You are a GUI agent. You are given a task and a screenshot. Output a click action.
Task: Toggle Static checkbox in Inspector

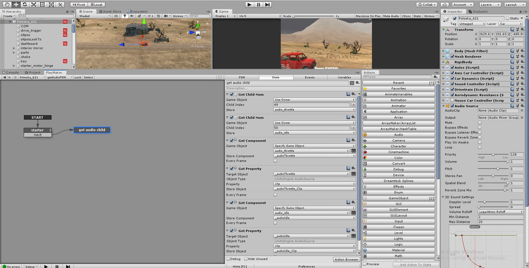508,19
